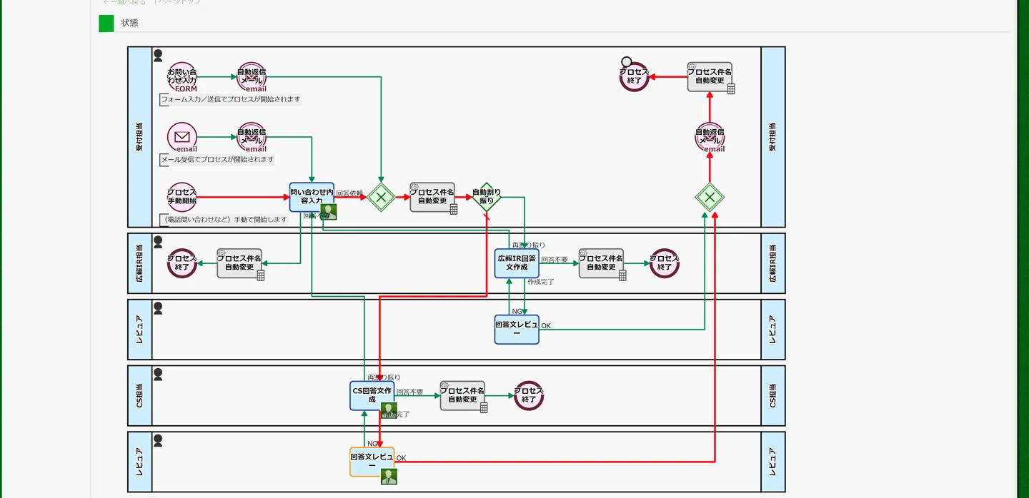Click the operator avatar on CS回答文作成
Screen dimensions: 1029x498
(x=389, y=410)
